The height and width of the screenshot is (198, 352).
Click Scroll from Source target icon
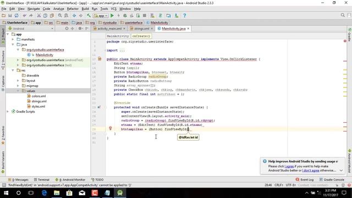(x=67, y=29)
